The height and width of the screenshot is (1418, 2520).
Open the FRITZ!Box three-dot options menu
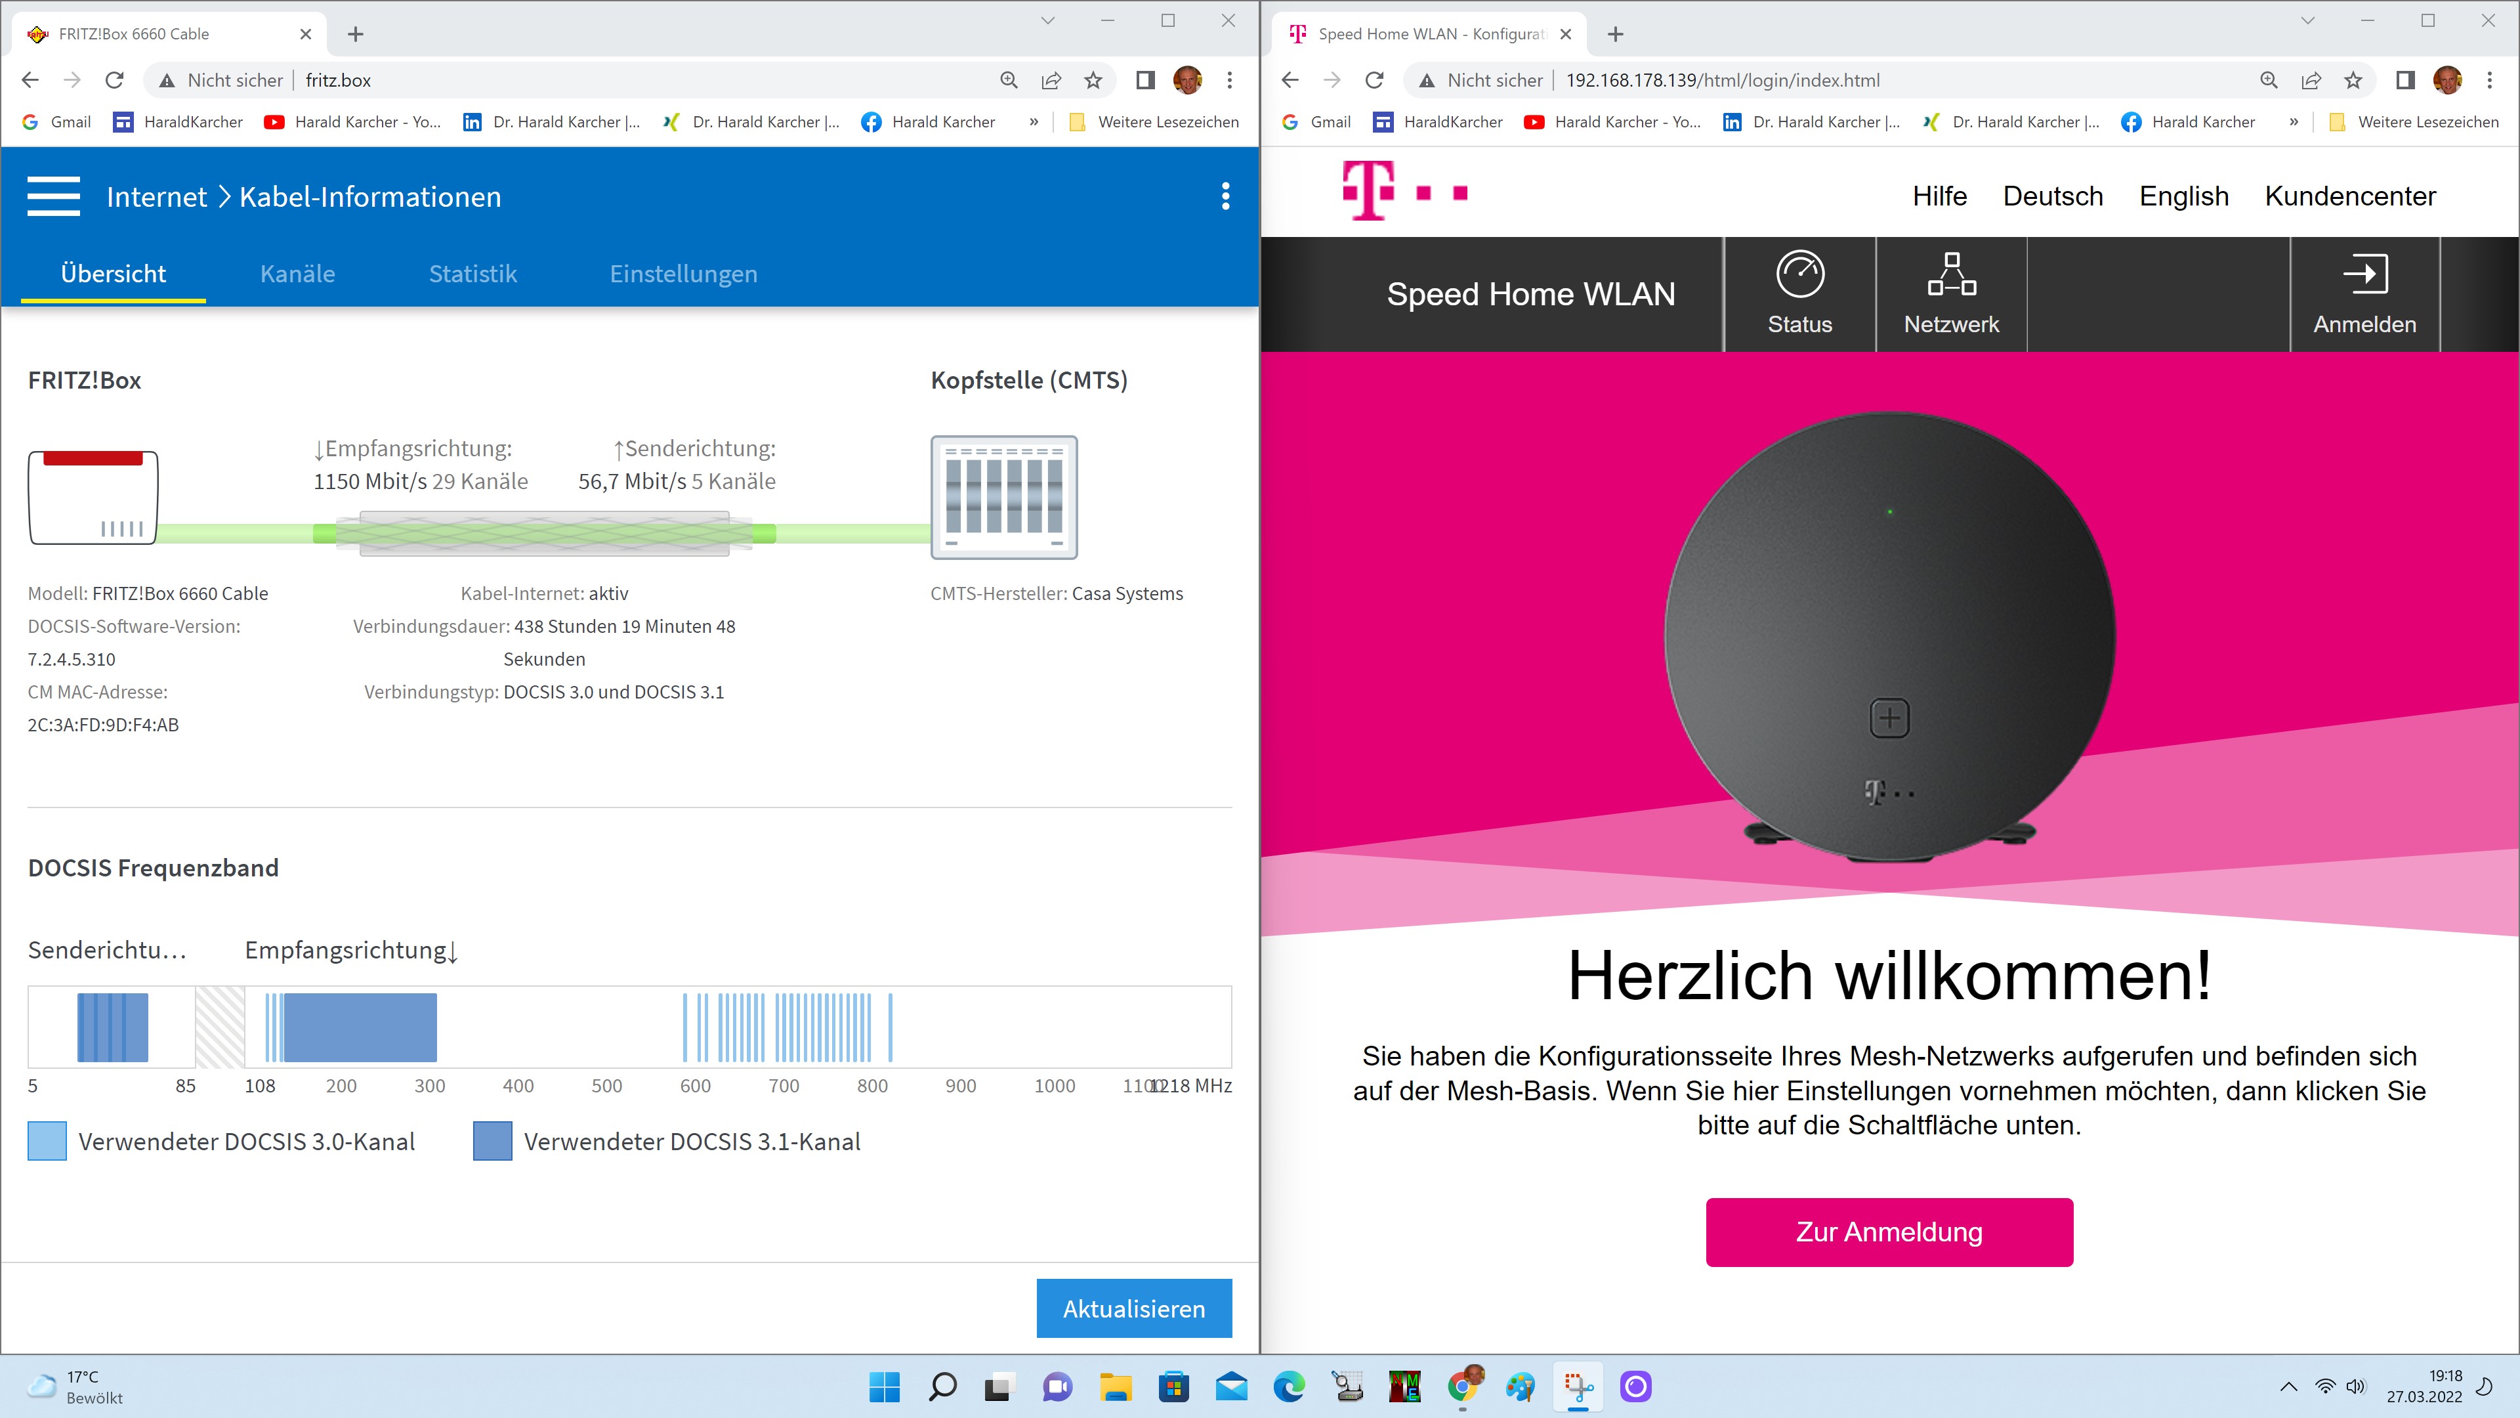[x=1225, y=197]
